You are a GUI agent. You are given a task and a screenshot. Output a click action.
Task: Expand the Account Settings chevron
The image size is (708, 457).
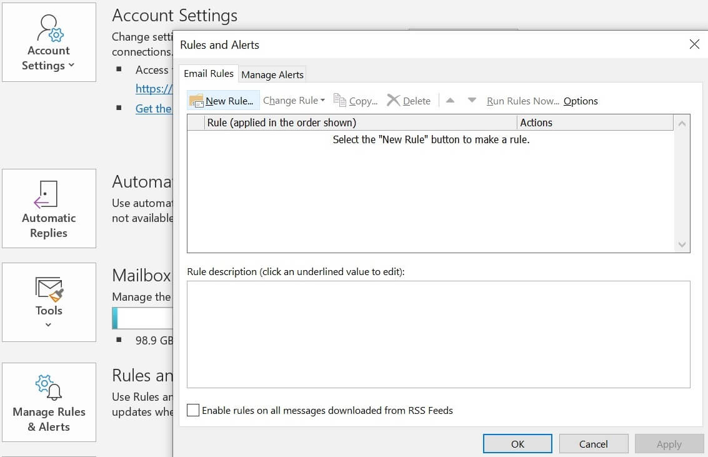coord(71,65)
